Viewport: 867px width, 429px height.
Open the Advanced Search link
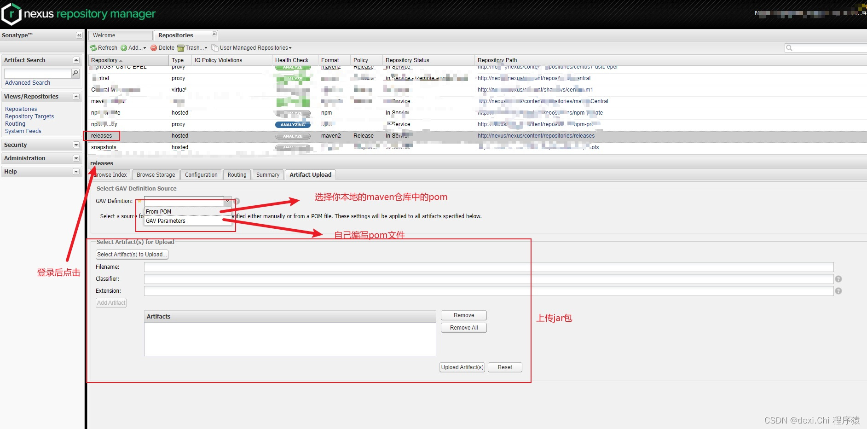(28, 83)
